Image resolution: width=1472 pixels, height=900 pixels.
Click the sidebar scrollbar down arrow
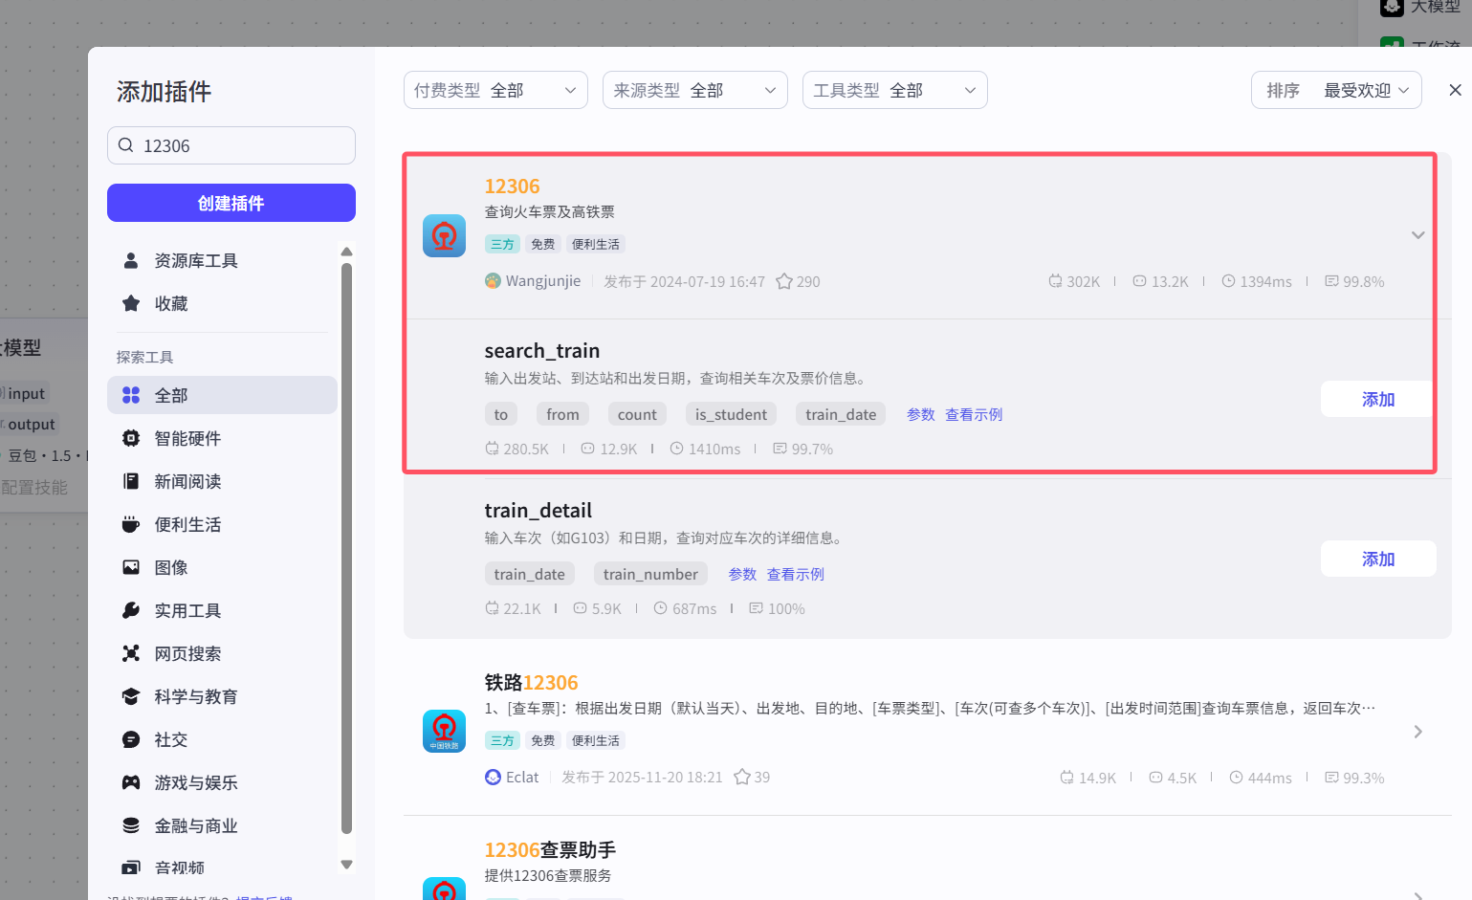[x=347, y=865]
